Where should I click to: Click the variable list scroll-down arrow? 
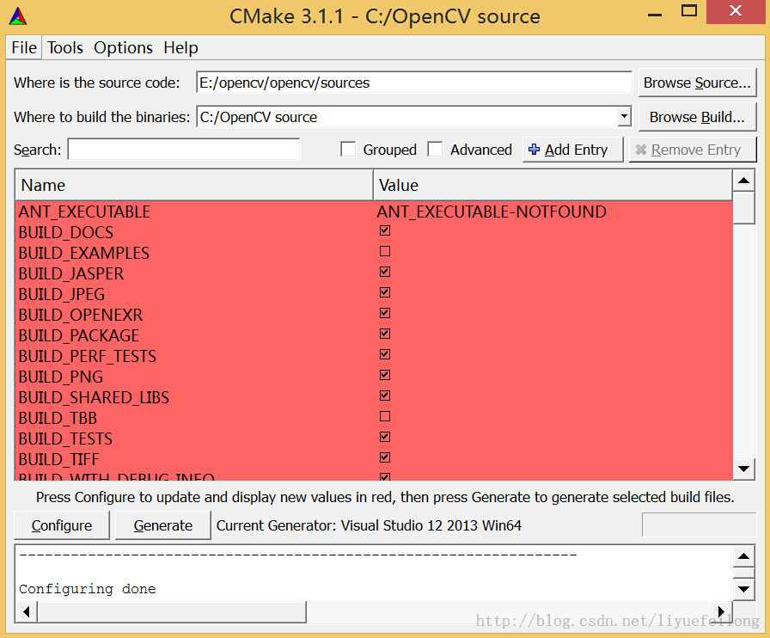click(x=743, y=469)
